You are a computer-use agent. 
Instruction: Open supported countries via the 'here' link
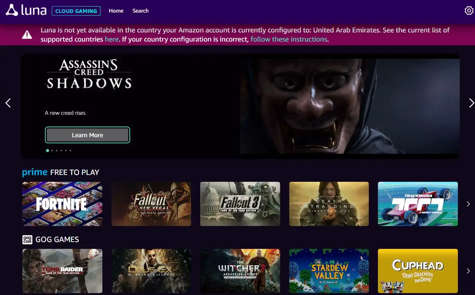pos(112,39)
